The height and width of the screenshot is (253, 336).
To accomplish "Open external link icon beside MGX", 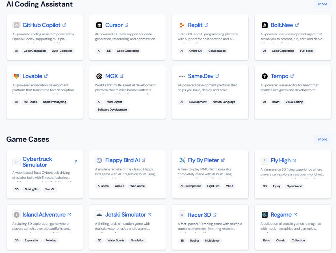I will point(122,76).
